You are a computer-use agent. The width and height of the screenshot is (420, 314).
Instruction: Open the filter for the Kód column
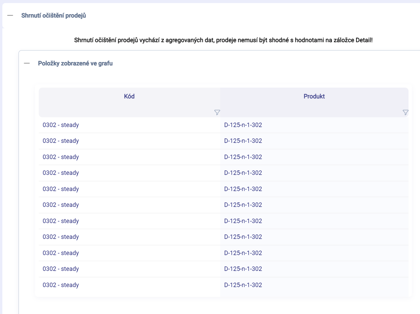coord(217,113)
